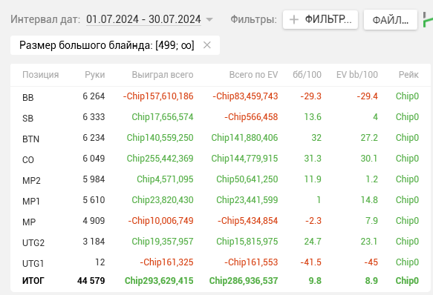Sort table by Руки column header
The image size is (433, 295).
(95, 75)
